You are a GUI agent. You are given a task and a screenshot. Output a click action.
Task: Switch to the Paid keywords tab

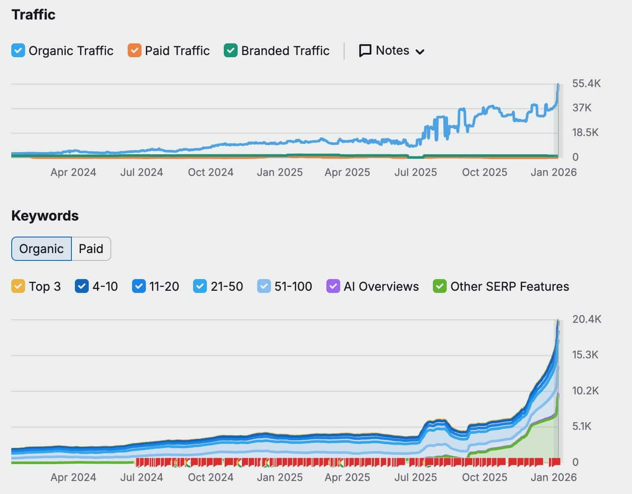point(91,249)
